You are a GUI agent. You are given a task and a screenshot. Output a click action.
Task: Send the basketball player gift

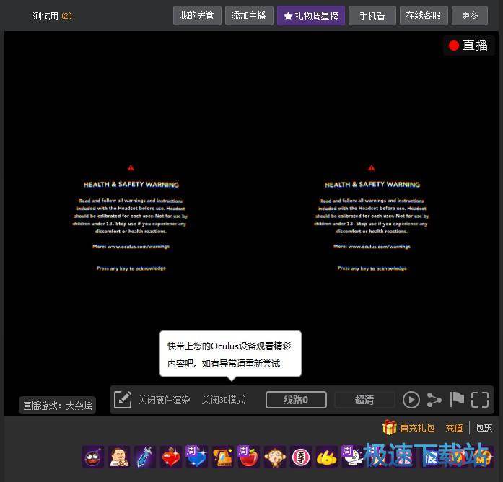pos(119,456)
